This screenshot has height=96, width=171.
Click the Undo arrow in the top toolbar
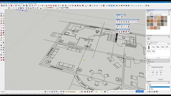[x=19, y=6]
